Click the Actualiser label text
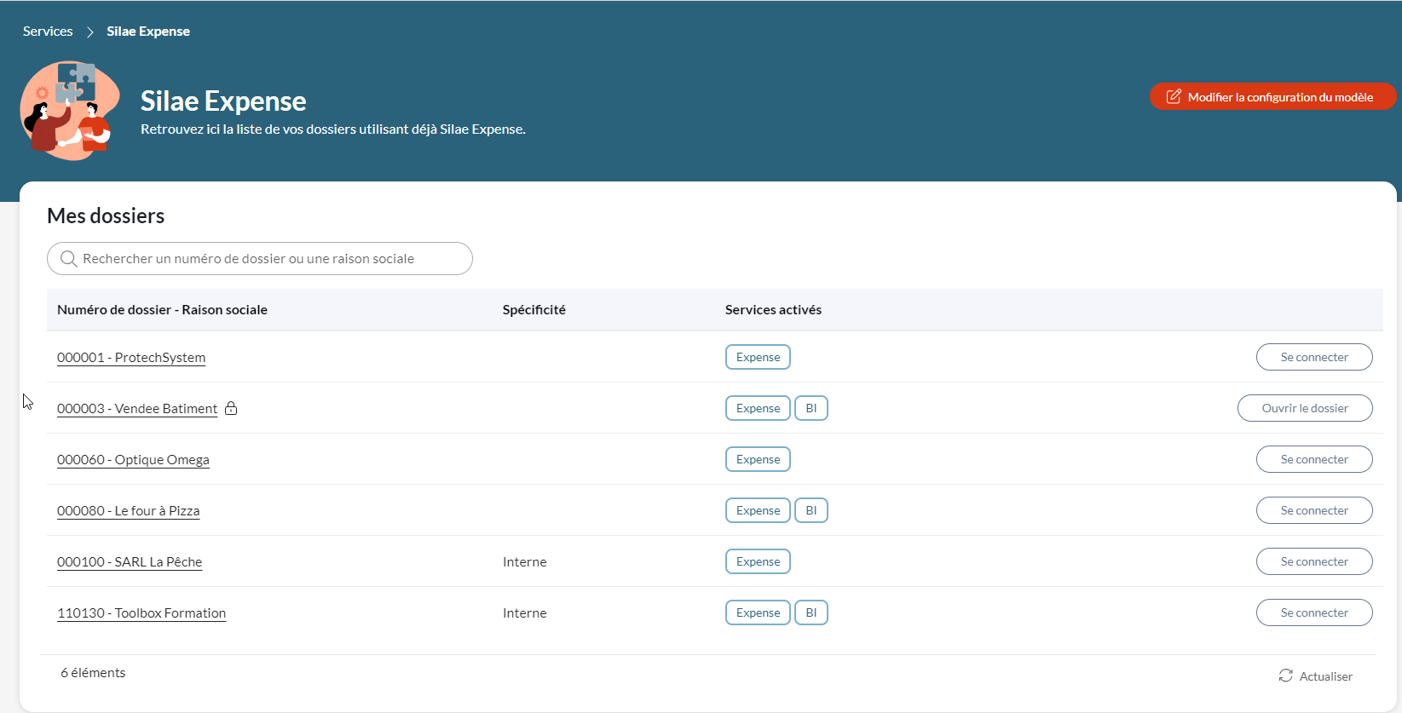 click(1326, 676)
